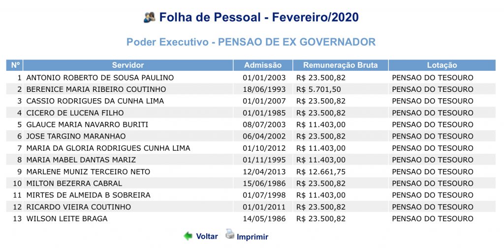Screen dimensions: 504x252
Task: Click the people icon next to Folha de Pessoal
Action: click(150, 17)
